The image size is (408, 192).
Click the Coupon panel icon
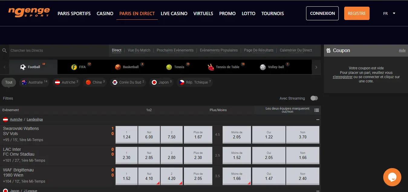pyautogui.click(x=328, y=50)
